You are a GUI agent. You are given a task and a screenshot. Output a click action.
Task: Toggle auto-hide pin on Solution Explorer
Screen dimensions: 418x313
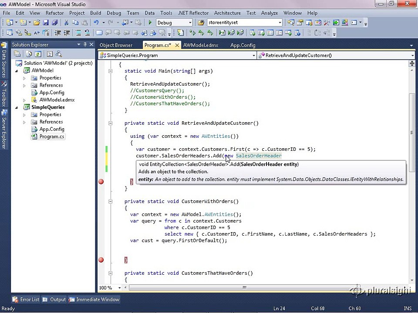coord(85,44)
